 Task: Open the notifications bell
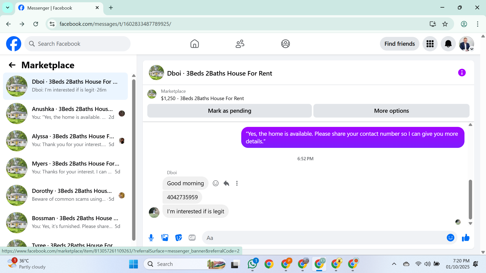(x=448, y=44)
